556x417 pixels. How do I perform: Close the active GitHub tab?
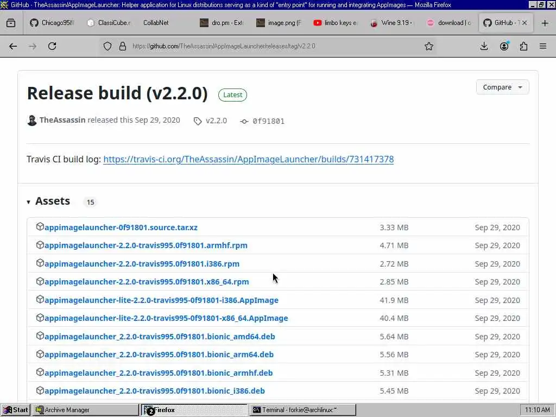point(525,23)
